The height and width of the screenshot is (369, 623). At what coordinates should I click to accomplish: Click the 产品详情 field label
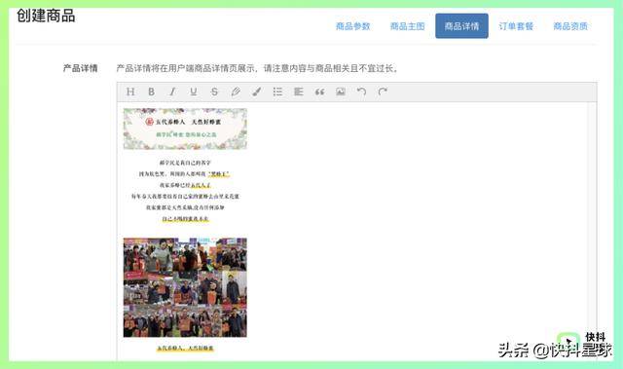(x=80, y=68)
